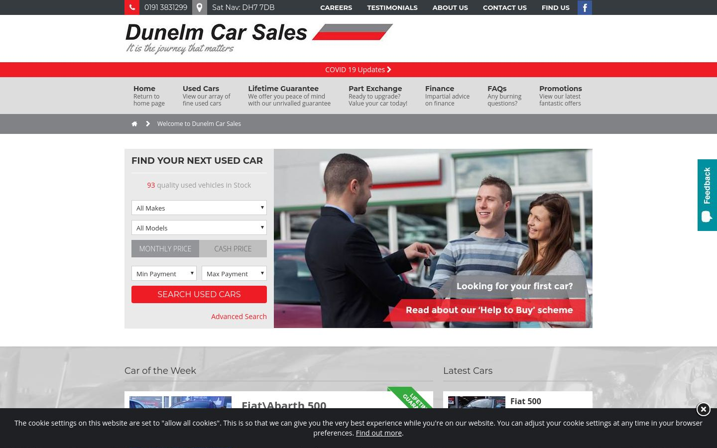Image resolution: width=717 pixels, height=448 pixels.
Task: Click the Car of the Week thumbnail
Action: coord(180,402)
